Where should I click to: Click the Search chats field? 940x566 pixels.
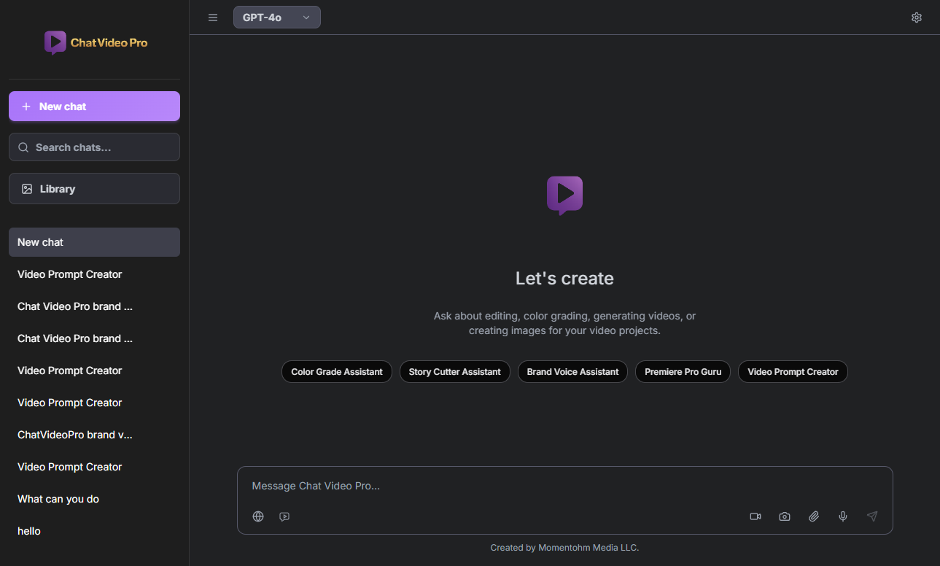(x=94, y=147)
